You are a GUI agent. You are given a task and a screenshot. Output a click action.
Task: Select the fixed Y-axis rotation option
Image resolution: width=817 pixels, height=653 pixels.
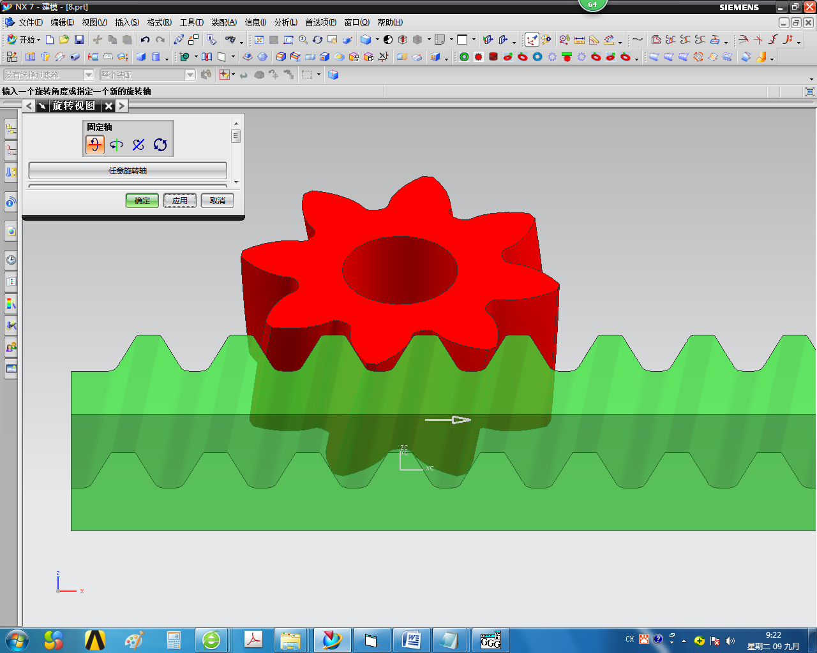pos(116,145)
